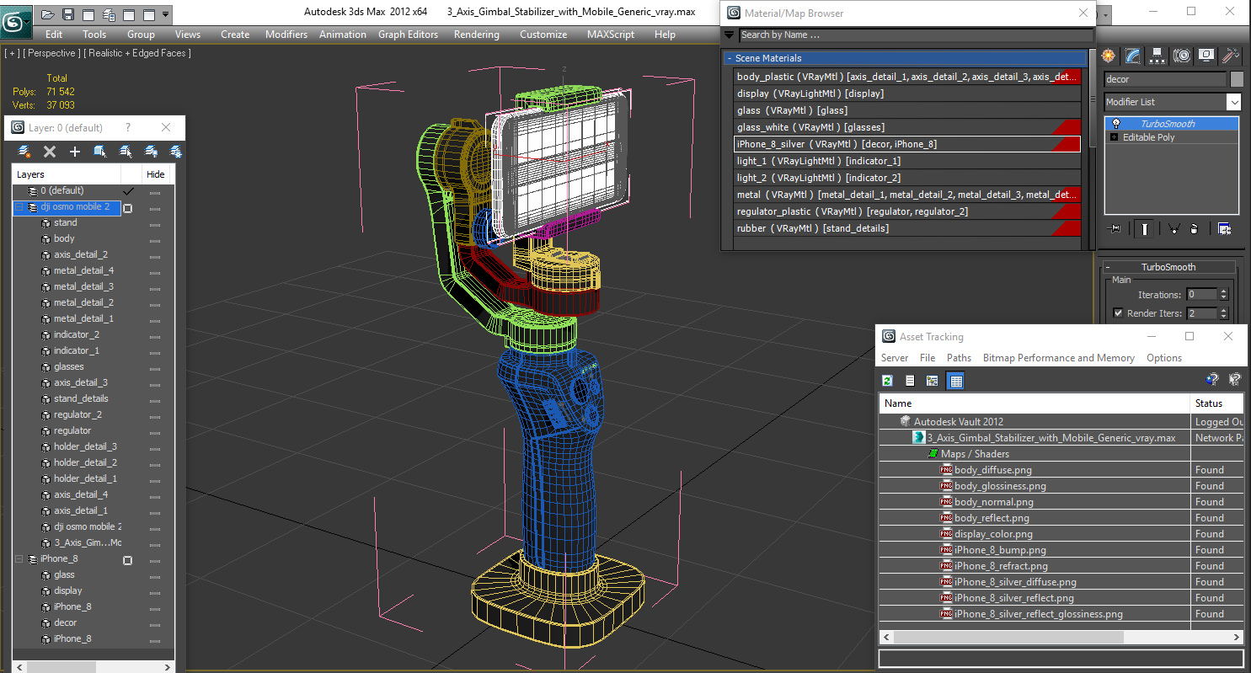Click Highlight Selected Objects' Layers icon
Viewport: 1251px width, 673px height.
(x=126, y=152)
